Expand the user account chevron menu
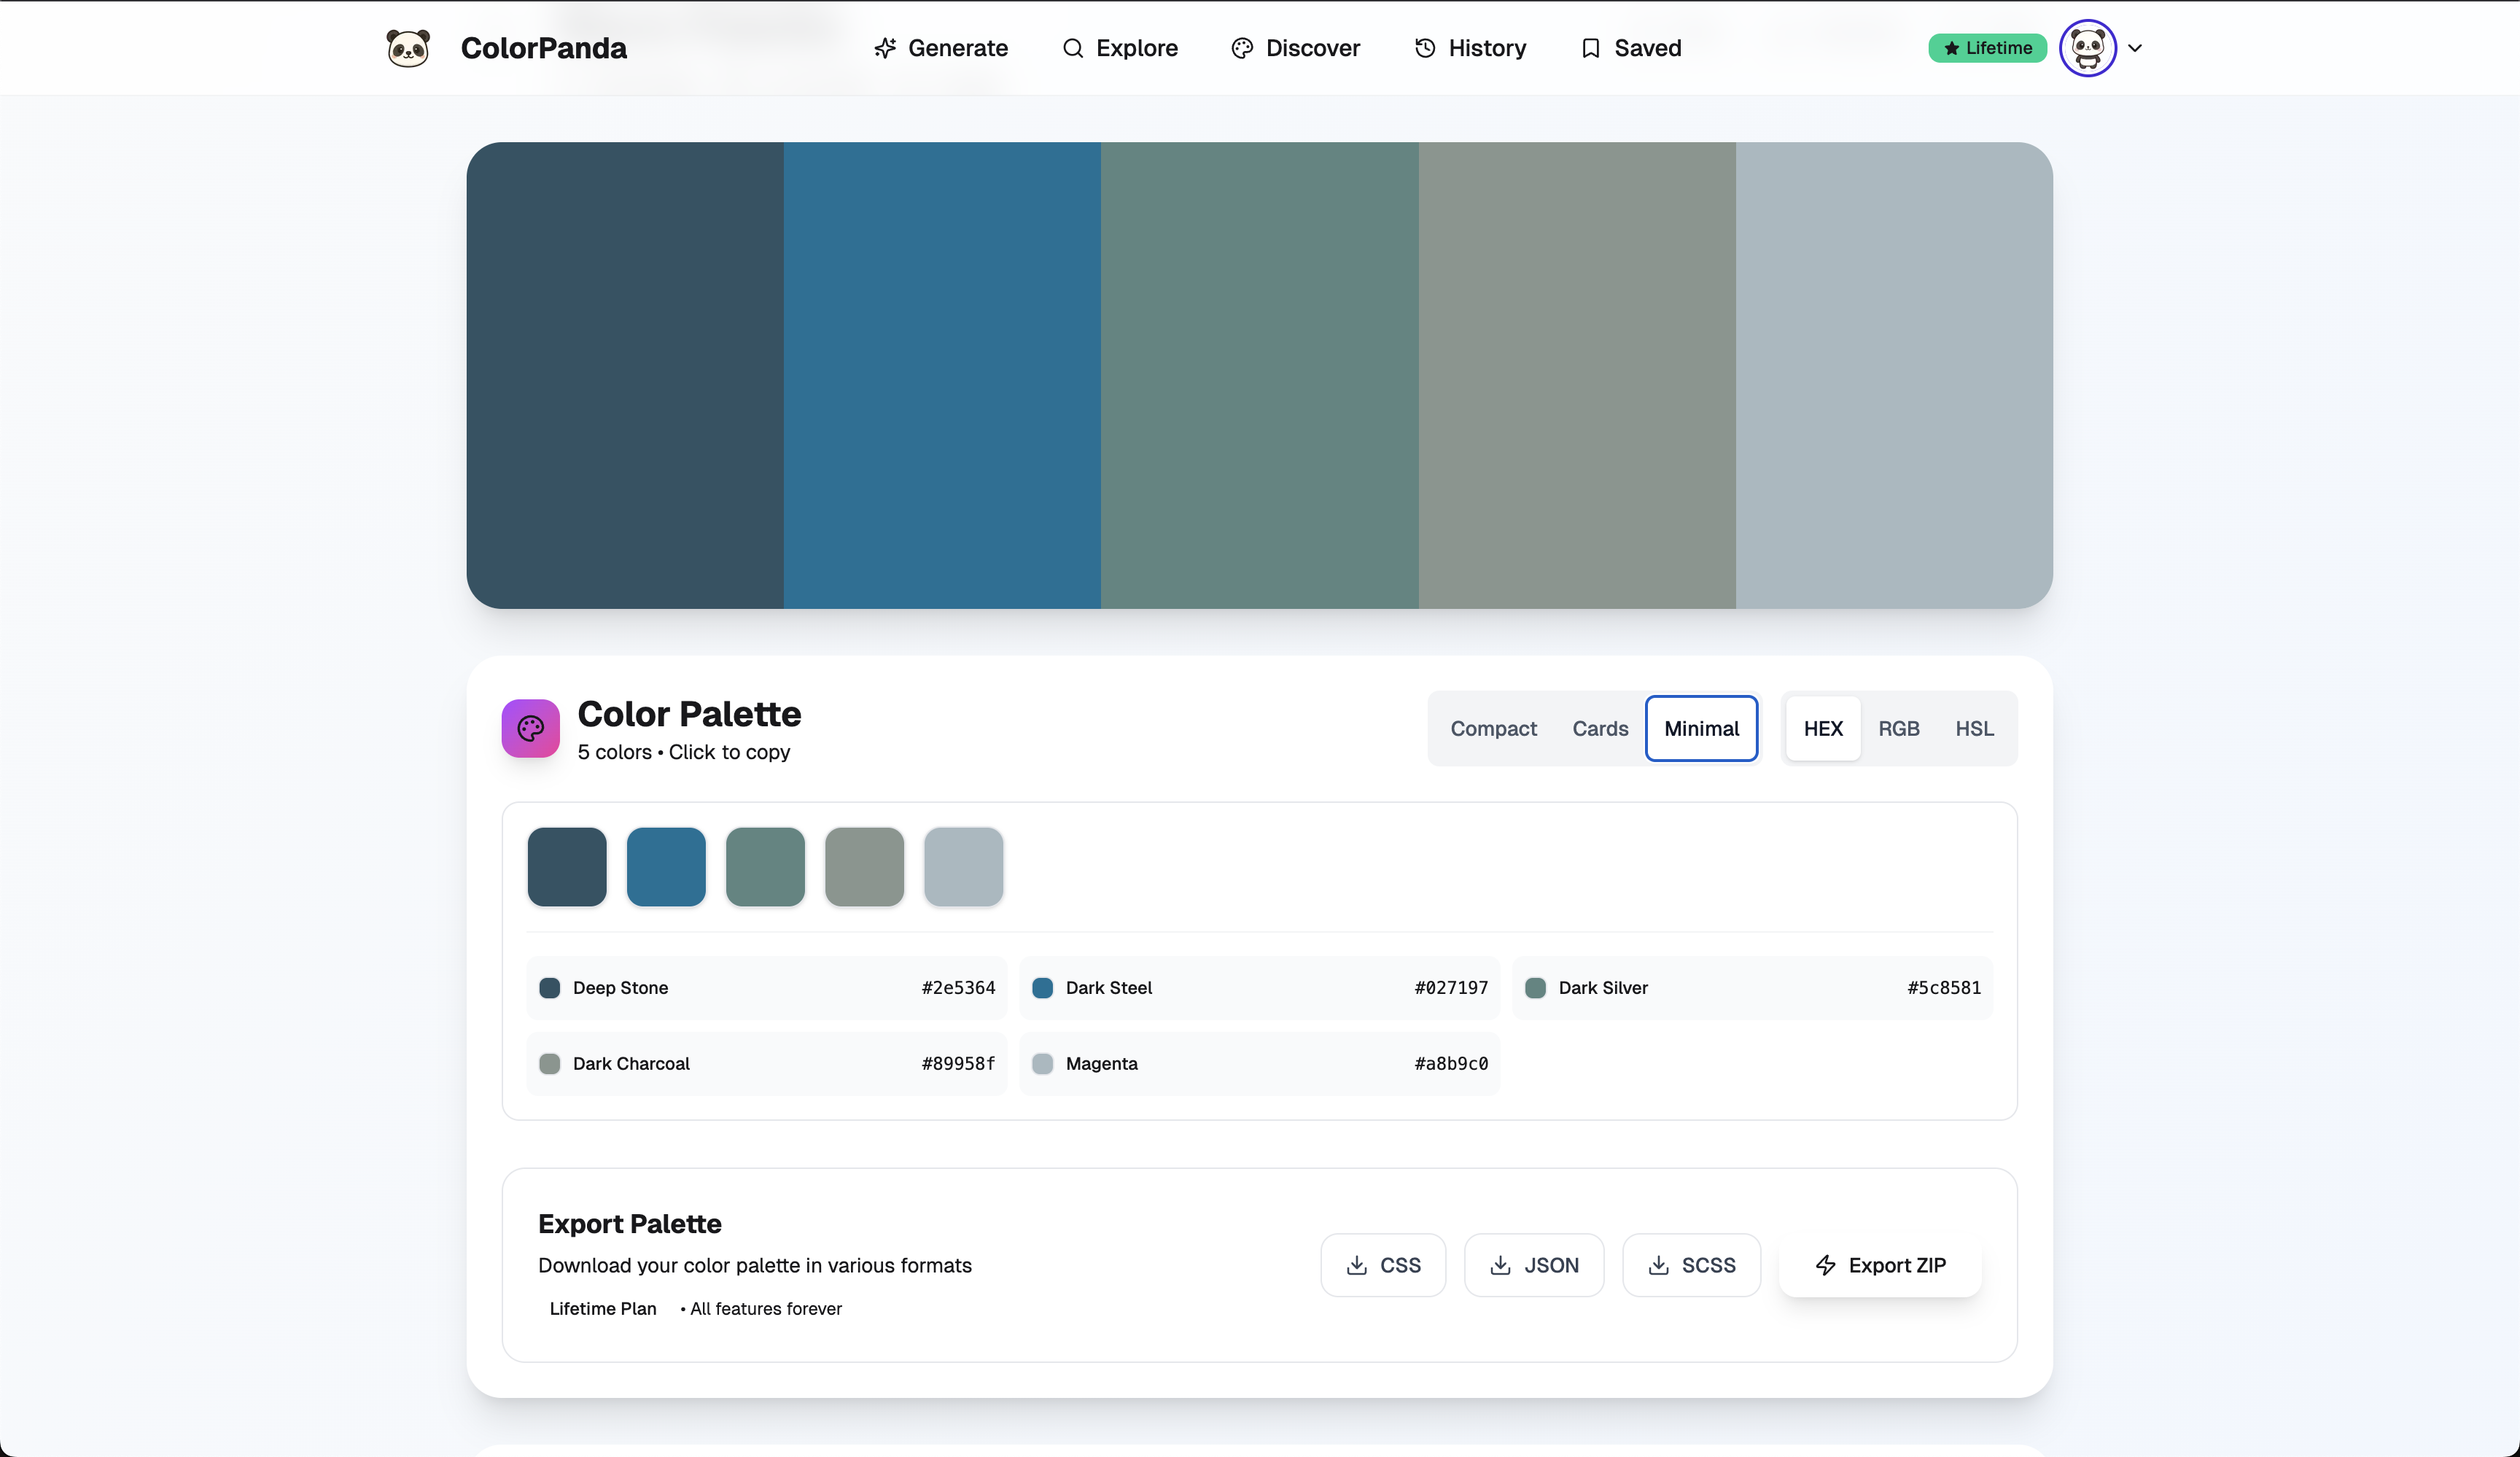2520x1457 pixels. pyautogui.click(x=2136, y=47)
